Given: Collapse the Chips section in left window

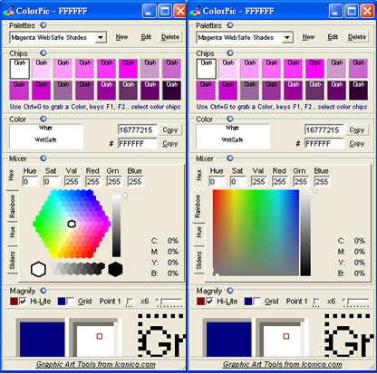Looking at the screenshot, I should pos(43,53).
